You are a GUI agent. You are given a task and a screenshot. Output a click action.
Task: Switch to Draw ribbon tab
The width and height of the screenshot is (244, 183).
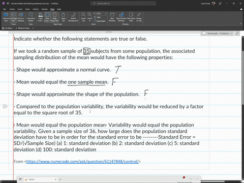click(27, 9)
